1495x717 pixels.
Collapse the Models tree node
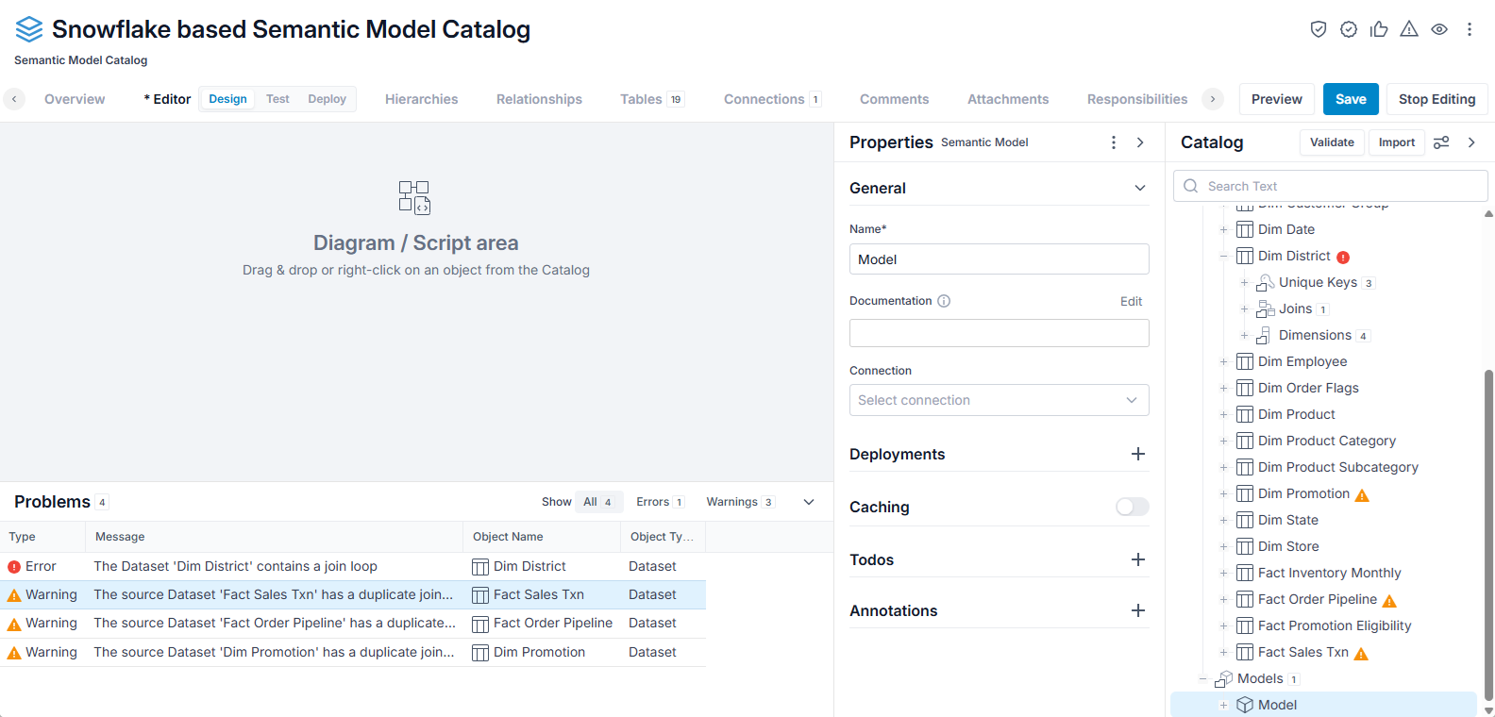tap(1202, 678)
